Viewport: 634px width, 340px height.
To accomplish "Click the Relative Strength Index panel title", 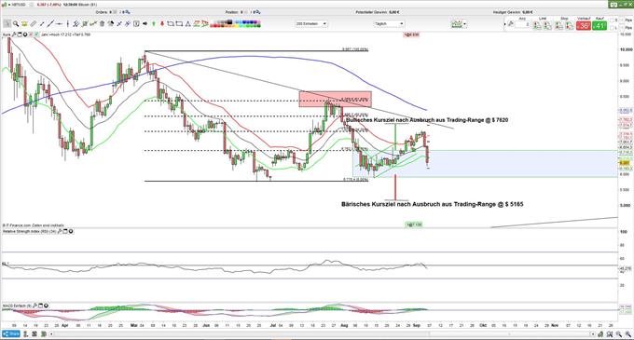I will click(29, 231).
